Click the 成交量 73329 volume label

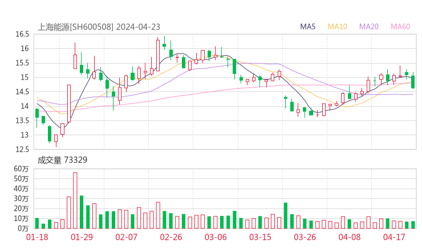[62, 160]
